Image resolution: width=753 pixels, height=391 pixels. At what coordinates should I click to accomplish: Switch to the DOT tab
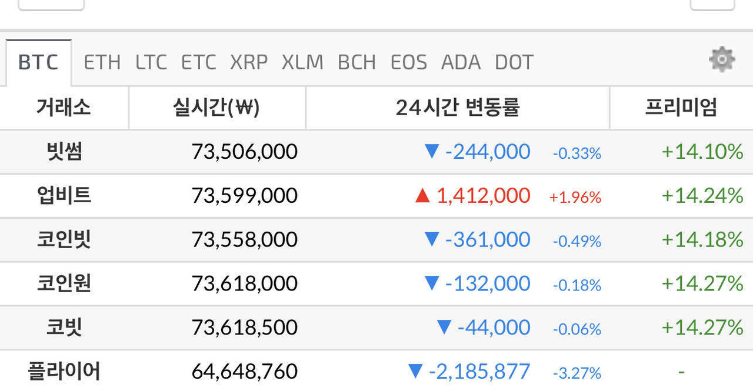513,61
